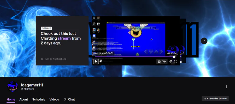Pop out the Chat window

pos(69,99)
